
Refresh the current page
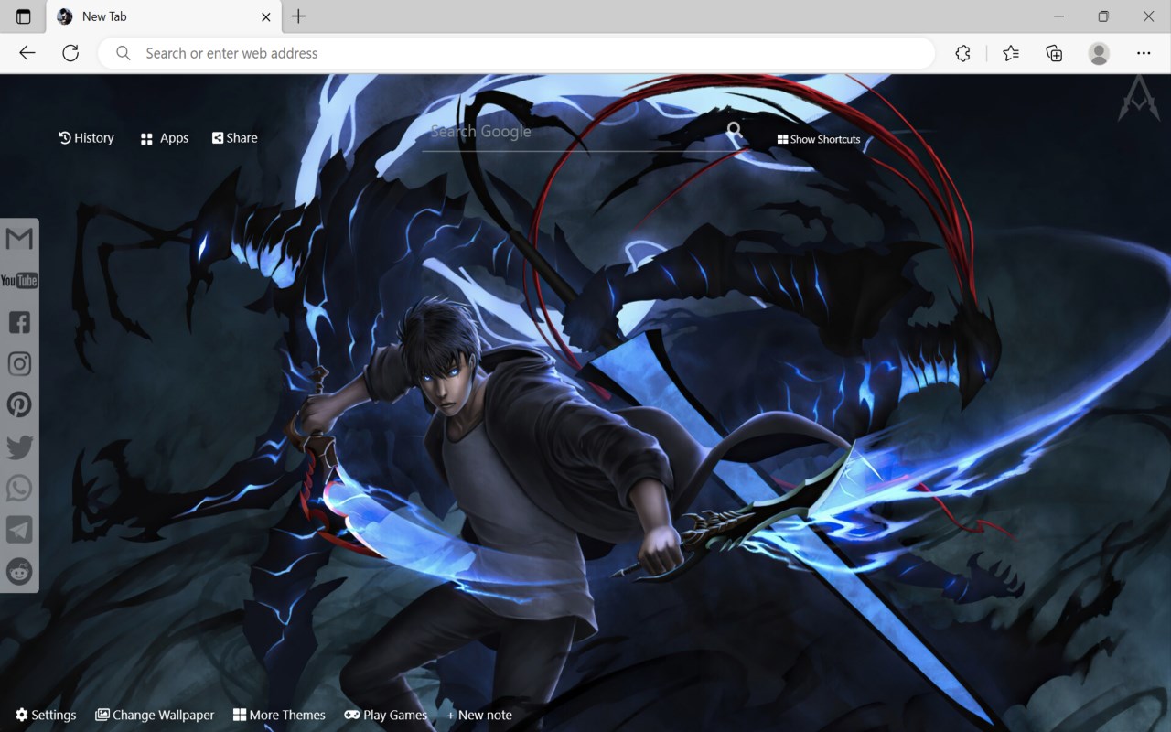tap(70, 53)
